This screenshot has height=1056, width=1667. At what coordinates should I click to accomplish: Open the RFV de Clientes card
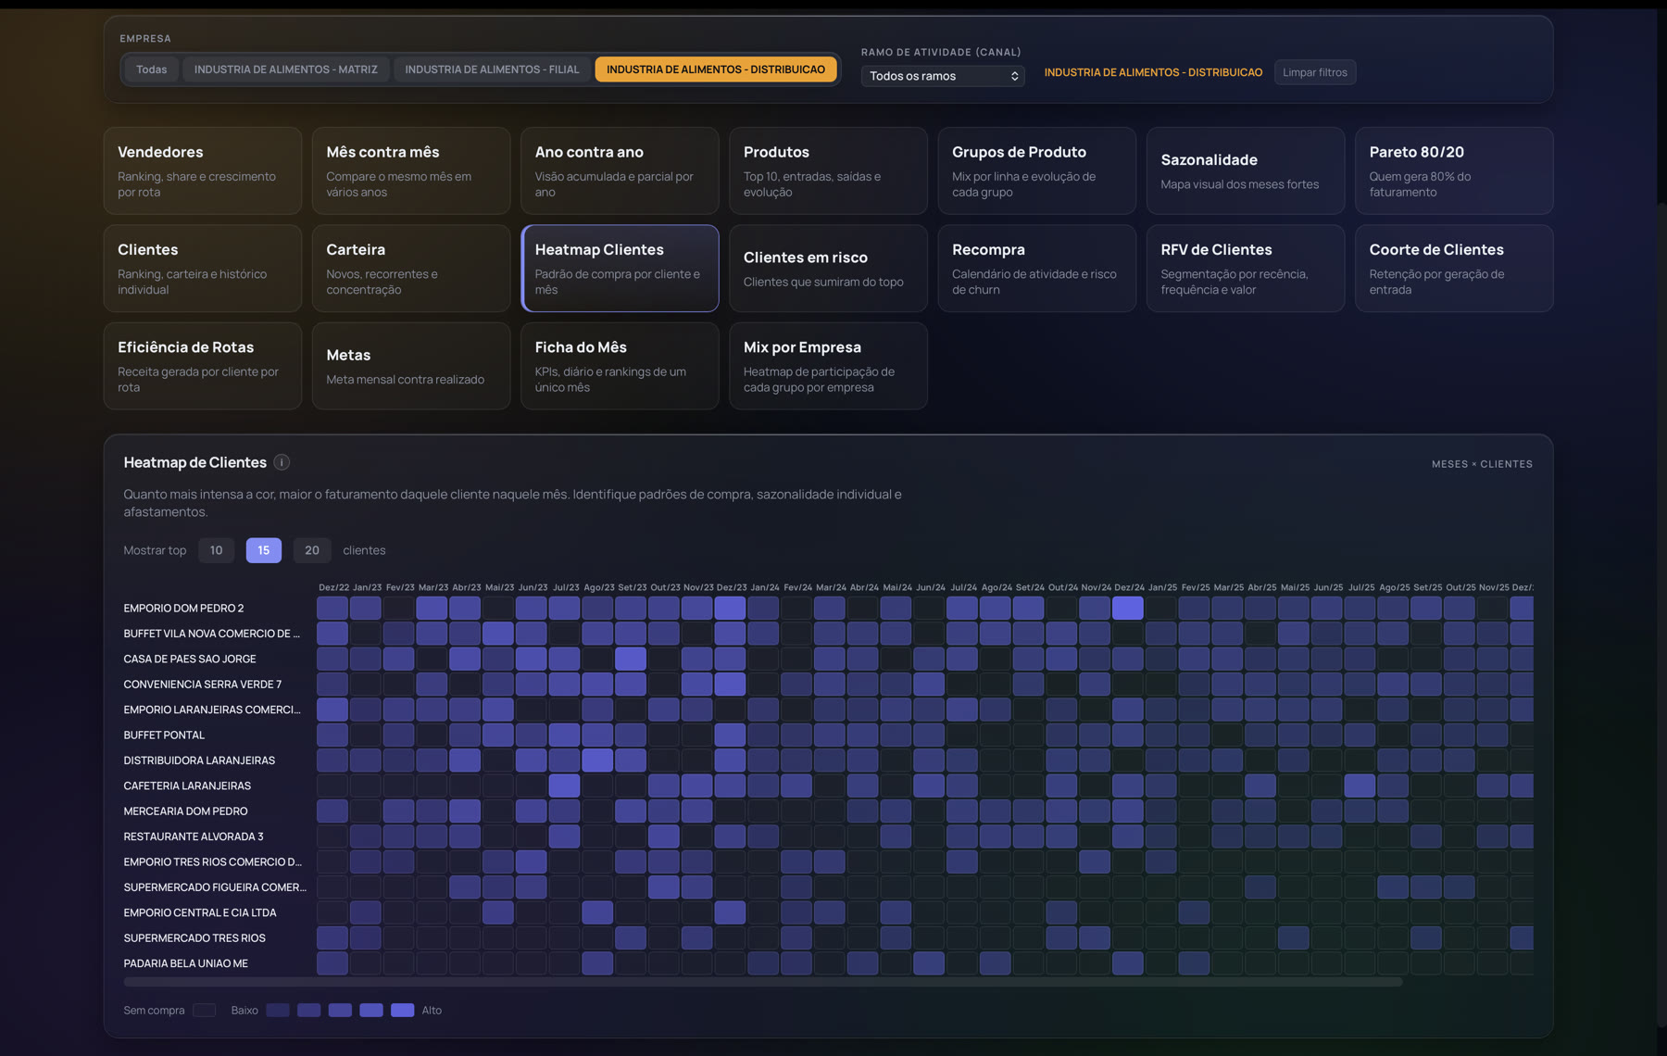[x=1246, y=269]
